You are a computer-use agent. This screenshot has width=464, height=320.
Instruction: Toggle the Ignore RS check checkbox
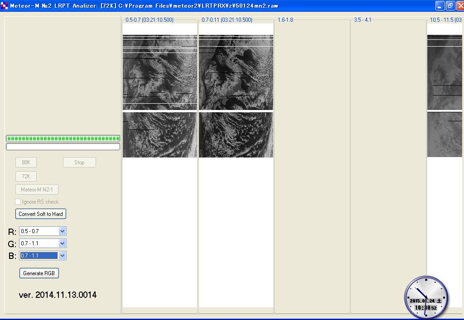[x=18, y=202]
